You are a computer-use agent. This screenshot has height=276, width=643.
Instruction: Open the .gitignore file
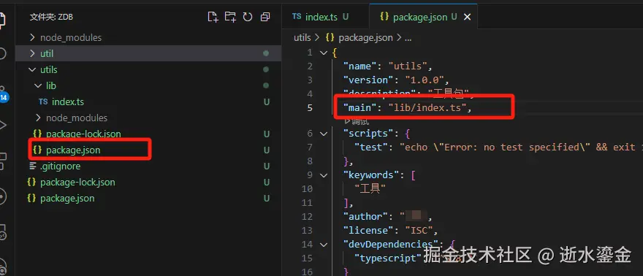(148, 166)
